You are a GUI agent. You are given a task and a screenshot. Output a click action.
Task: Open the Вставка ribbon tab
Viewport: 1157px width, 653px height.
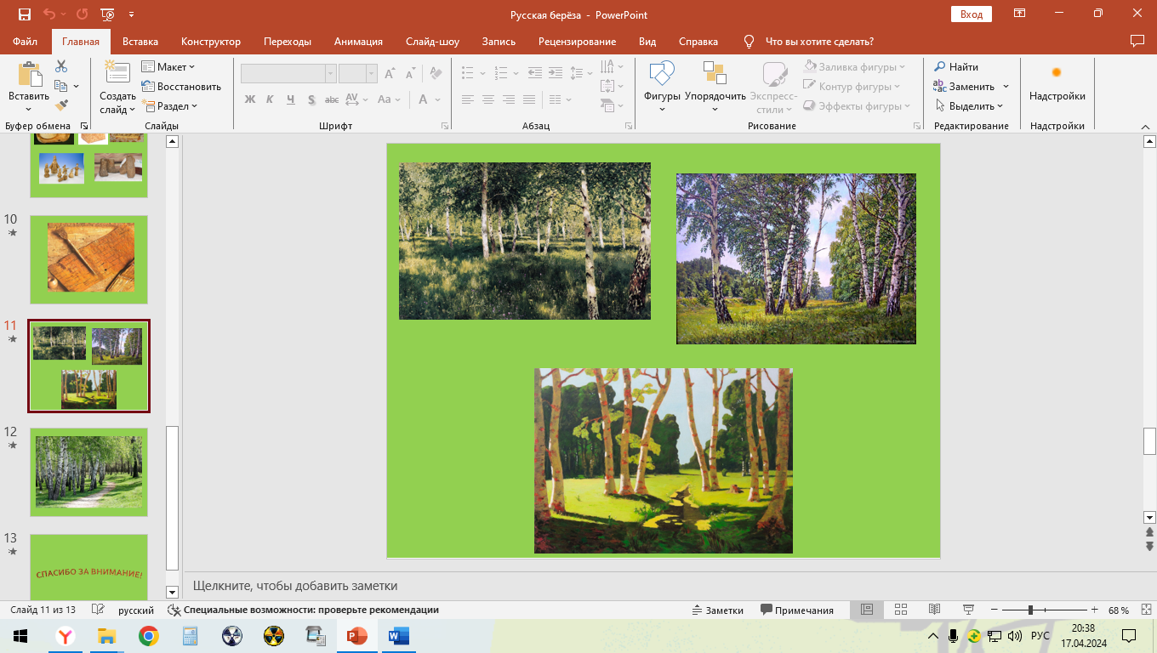click(140, 42)
